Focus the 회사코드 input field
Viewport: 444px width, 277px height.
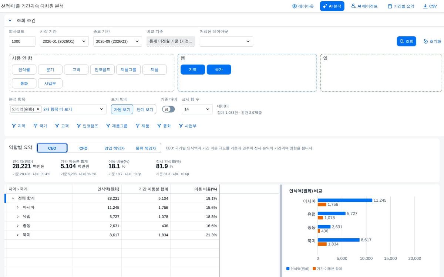pyautogui.click(x=22, y=41)
